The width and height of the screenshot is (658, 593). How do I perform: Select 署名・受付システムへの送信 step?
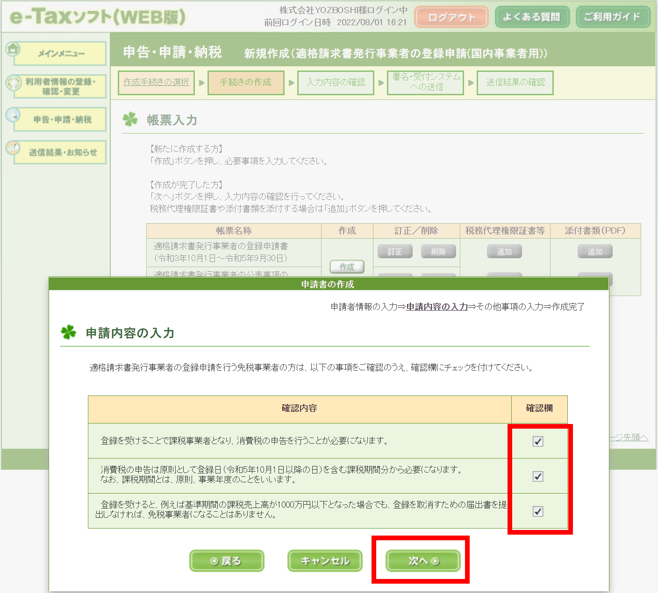(425, 83)
